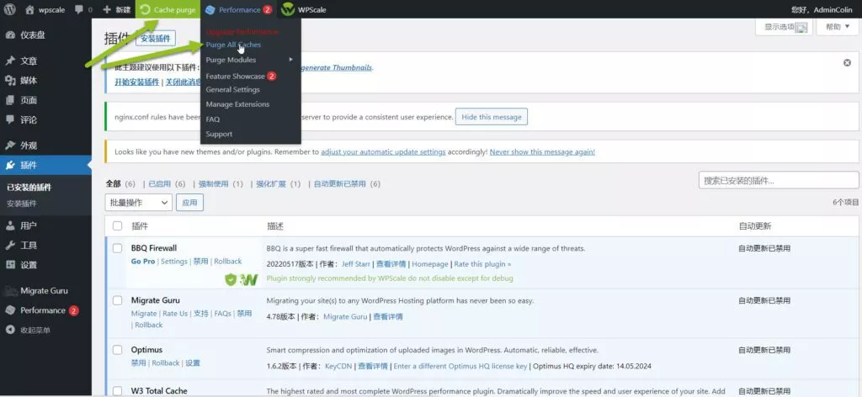Check the Optimus plugin checkbox

pos(118,350)
